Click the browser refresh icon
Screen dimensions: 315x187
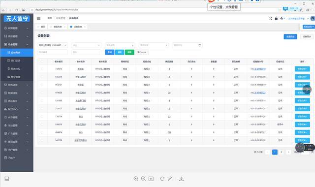tap(17, 10)
